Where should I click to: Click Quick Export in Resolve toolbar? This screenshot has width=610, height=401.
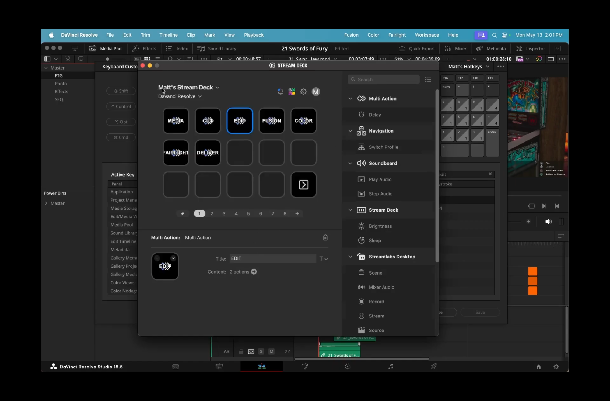417,49
